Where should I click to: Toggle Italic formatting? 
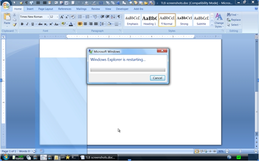(27, 24)
